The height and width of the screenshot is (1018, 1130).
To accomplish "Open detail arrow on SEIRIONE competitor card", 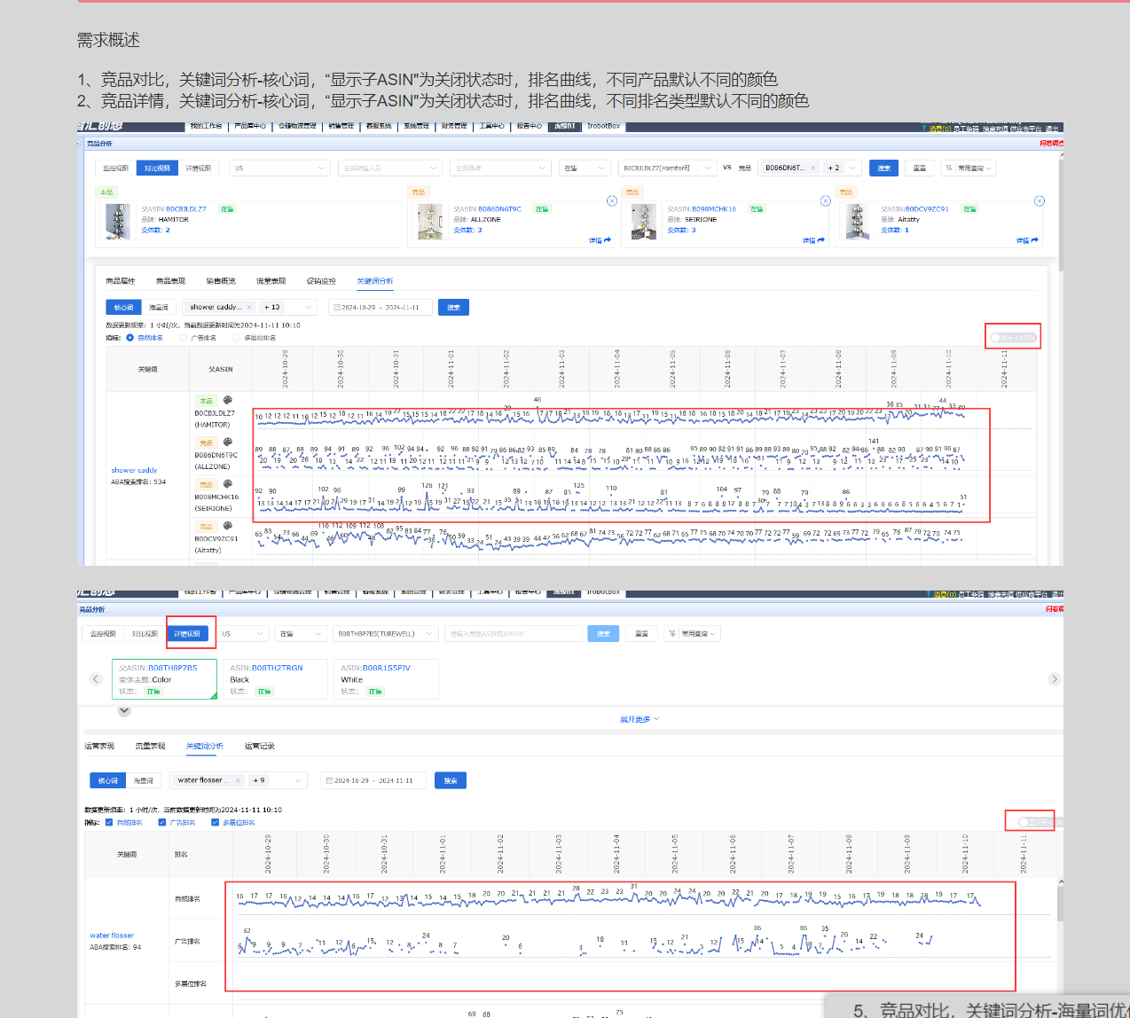I will coord(814,240).
